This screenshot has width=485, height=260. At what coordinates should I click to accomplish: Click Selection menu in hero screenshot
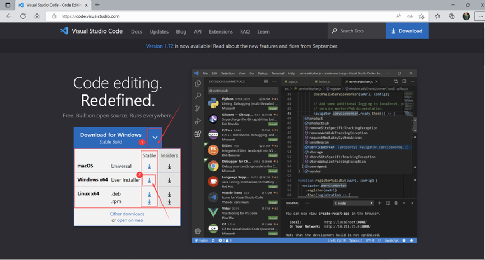[x=227, y=73]
